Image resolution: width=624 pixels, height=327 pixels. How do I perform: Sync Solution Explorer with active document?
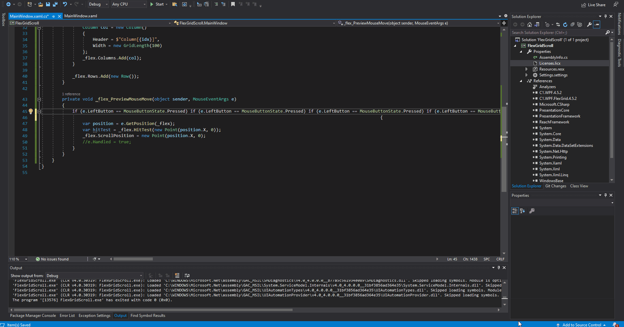click(x=558, y=24)
